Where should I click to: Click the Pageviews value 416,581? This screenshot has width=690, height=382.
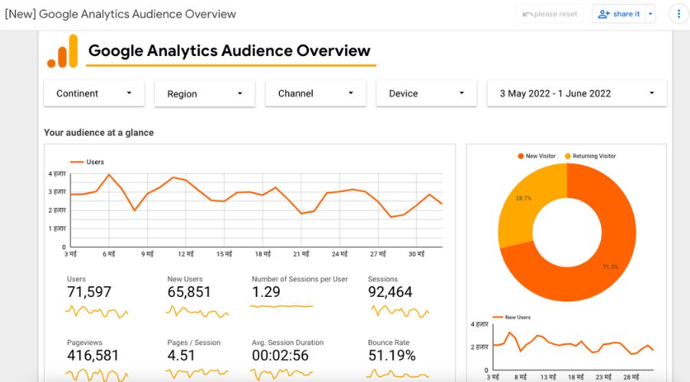pos(93,355)
